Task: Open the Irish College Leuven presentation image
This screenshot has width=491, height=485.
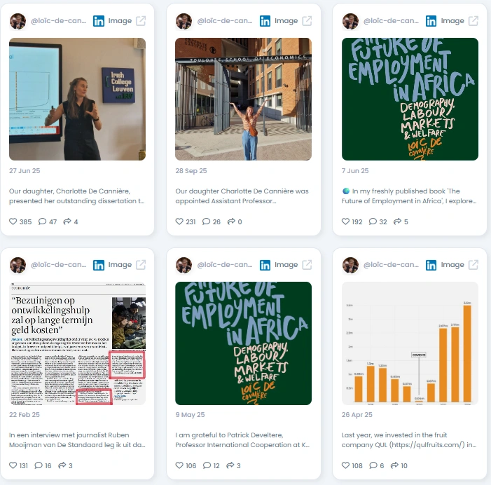Action: (77, 99)
